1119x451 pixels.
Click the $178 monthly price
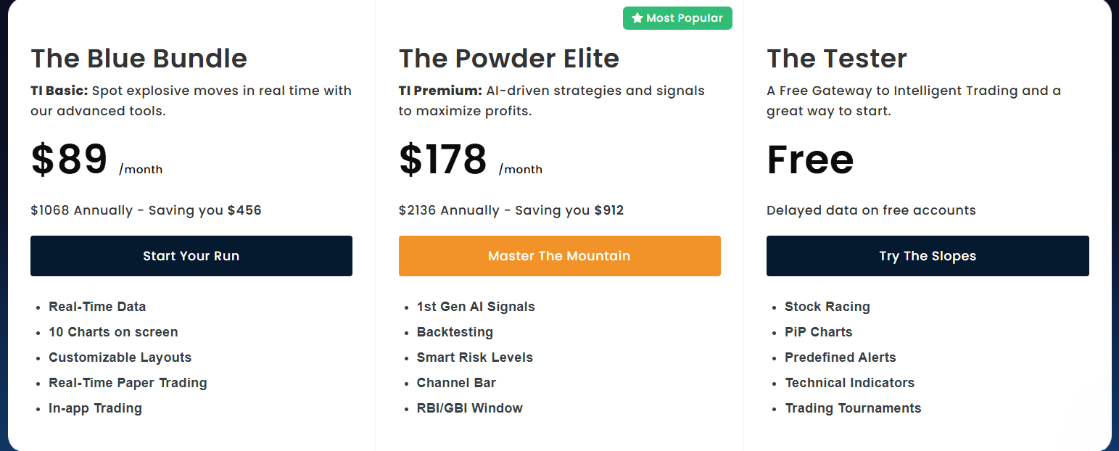pos(443,160)
